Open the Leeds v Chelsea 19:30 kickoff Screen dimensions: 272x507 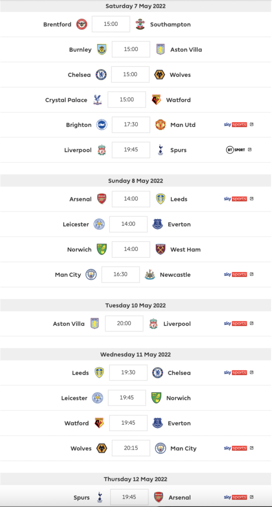pos(128,373)
